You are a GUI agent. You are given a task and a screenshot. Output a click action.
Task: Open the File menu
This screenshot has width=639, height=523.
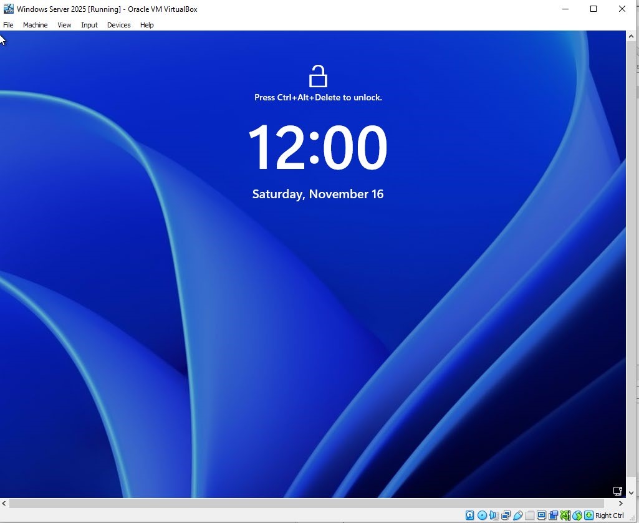8,25
